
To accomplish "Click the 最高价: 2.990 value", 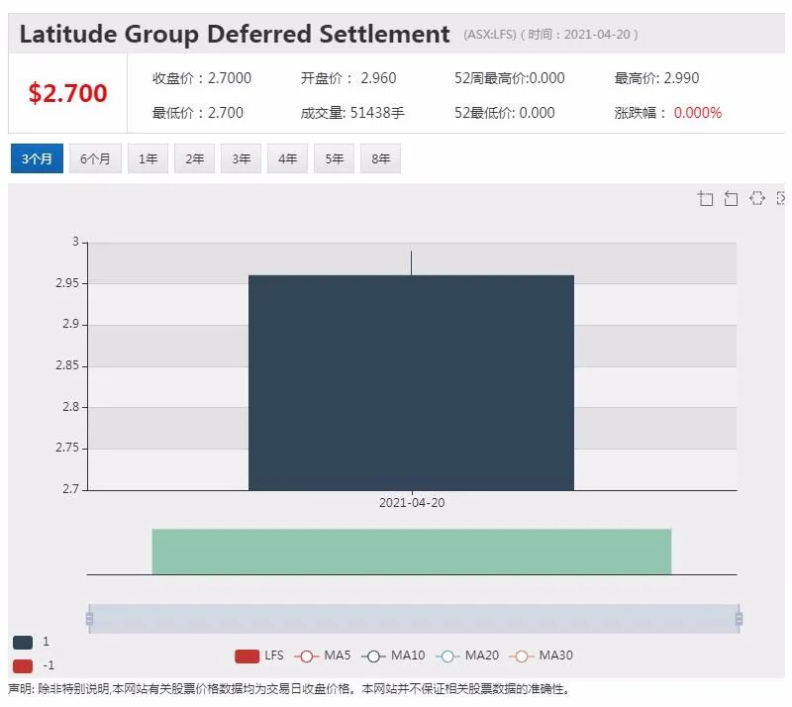I will click(x=656, y=78).
